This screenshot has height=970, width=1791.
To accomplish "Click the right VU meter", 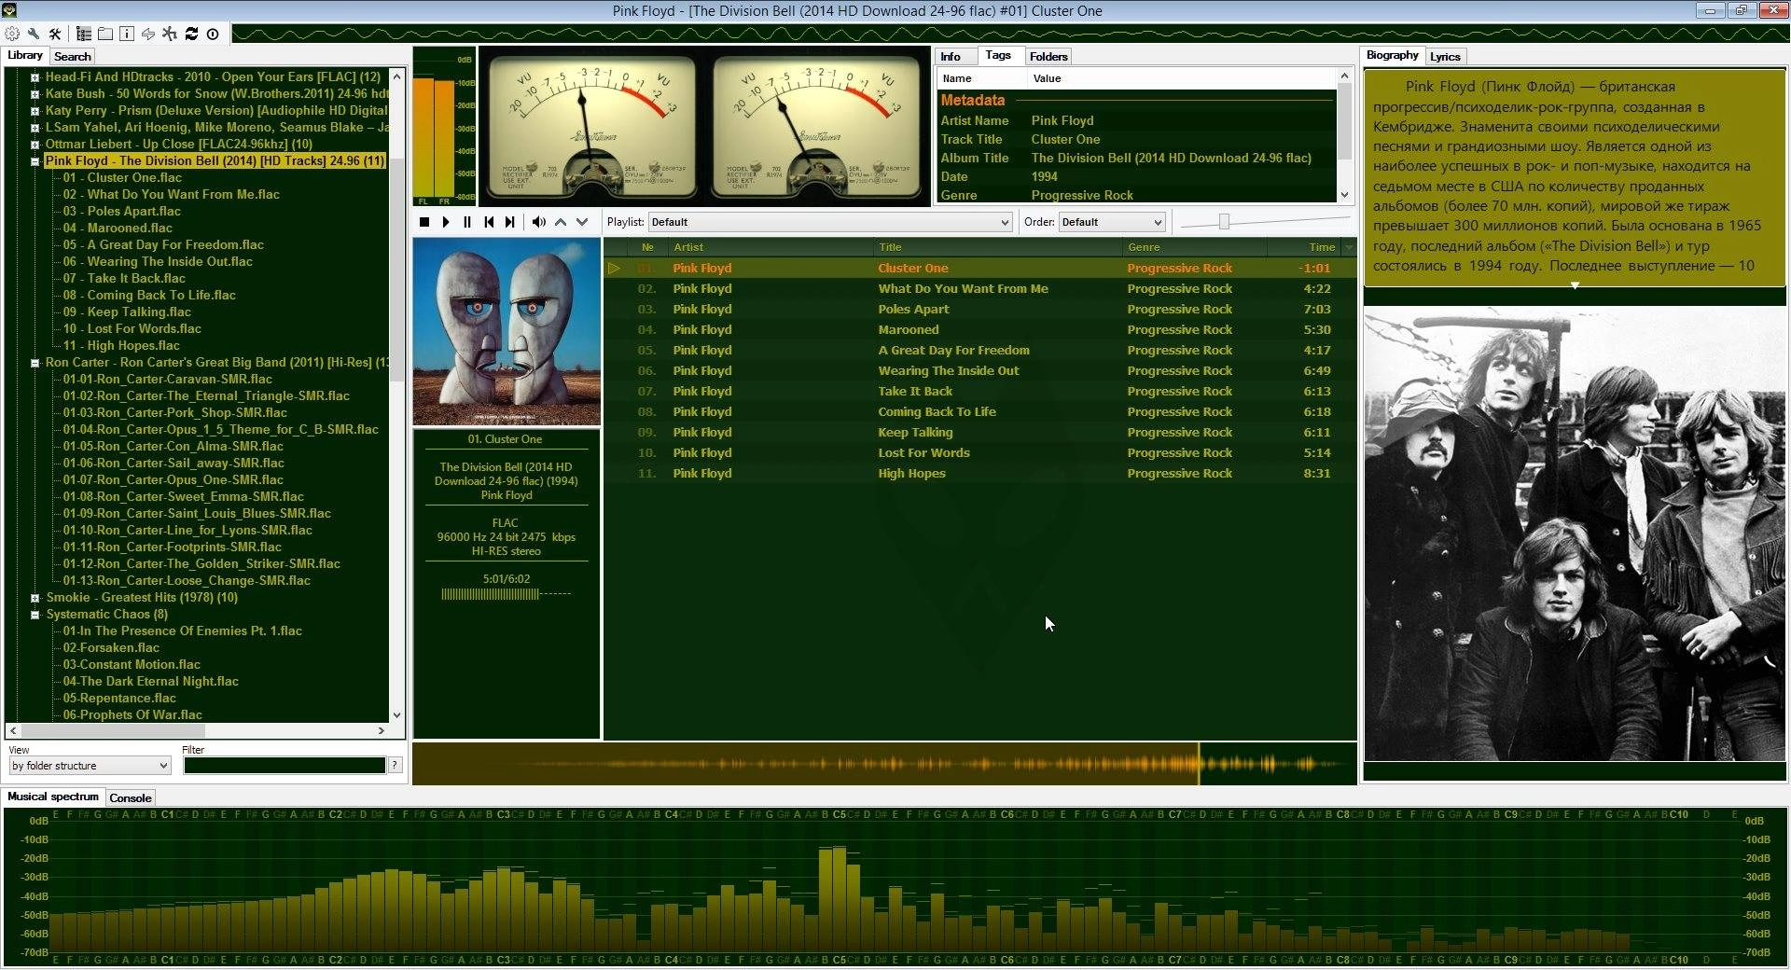I will (816, 126).
